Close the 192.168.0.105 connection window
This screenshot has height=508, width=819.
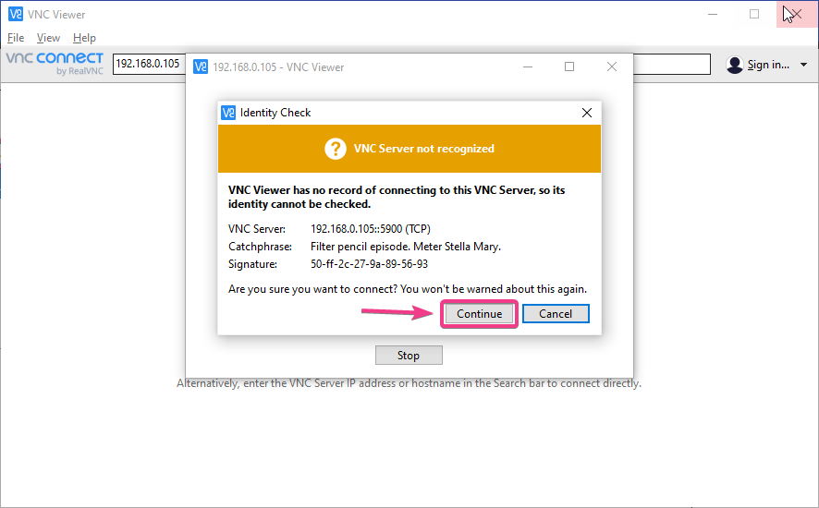coord(612,67)
